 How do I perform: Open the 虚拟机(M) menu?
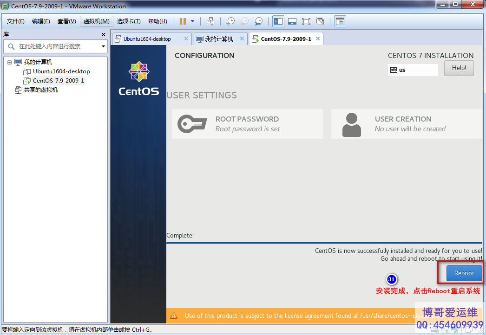96,21
